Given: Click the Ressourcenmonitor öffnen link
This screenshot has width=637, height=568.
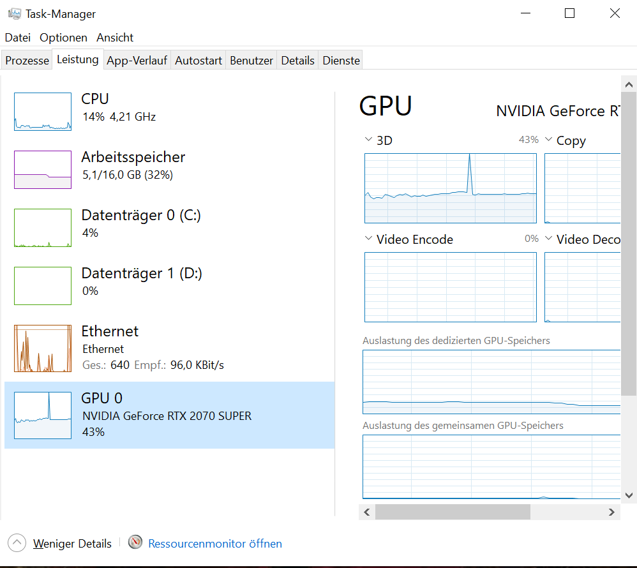Looking at the screenshot, I should coord(215,544).
